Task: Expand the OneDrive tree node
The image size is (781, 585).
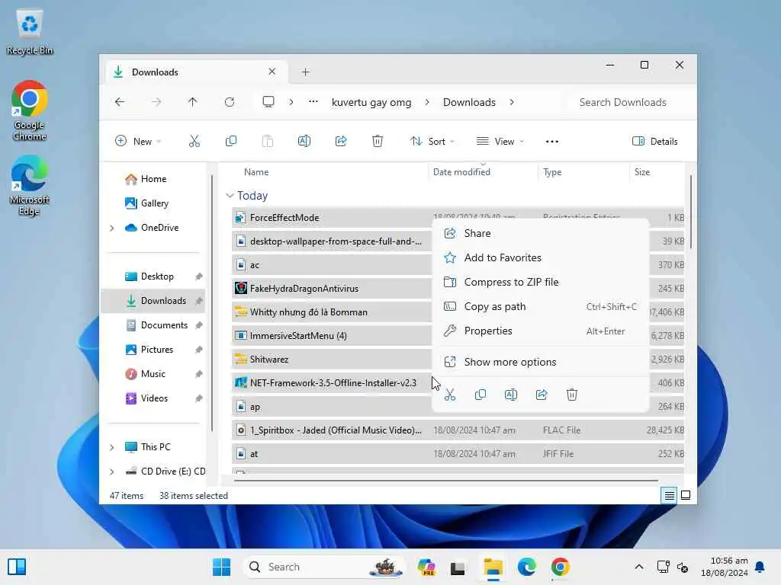Action: (x=112, y=228)
